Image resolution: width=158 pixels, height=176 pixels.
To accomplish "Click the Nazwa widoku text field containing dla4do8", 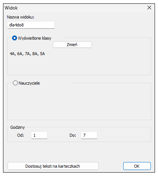I will click(31, 25).
